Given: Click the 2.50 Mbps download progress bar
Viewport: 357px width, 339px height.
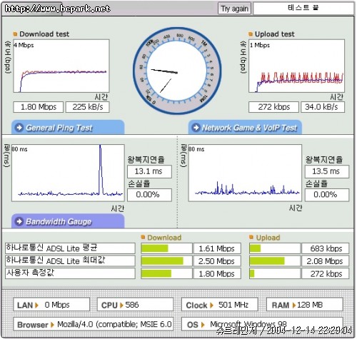Looking at the screenshot, I should 166,261.
